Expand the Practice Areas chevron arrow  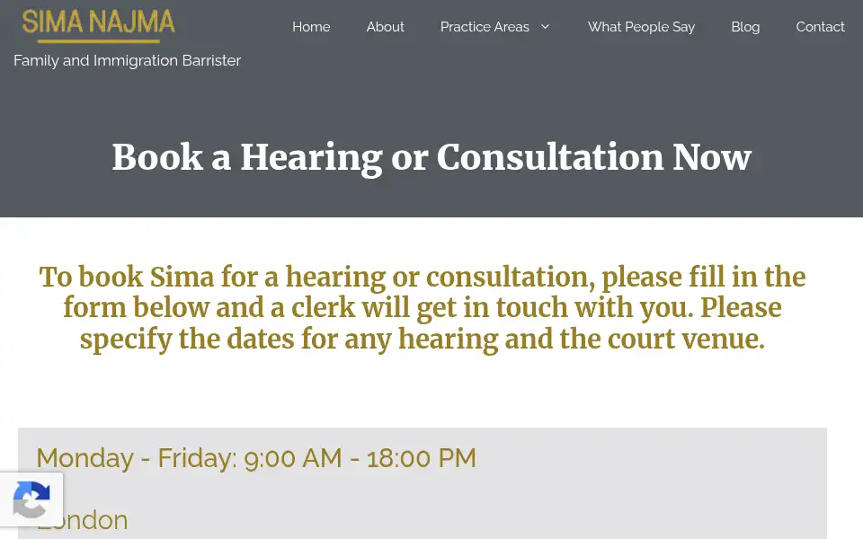point(545,26)
